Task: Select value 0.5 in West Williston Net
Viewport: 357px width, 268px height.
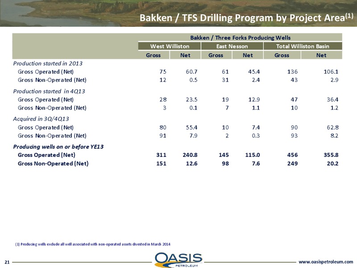Action: [x=193, y=80]
